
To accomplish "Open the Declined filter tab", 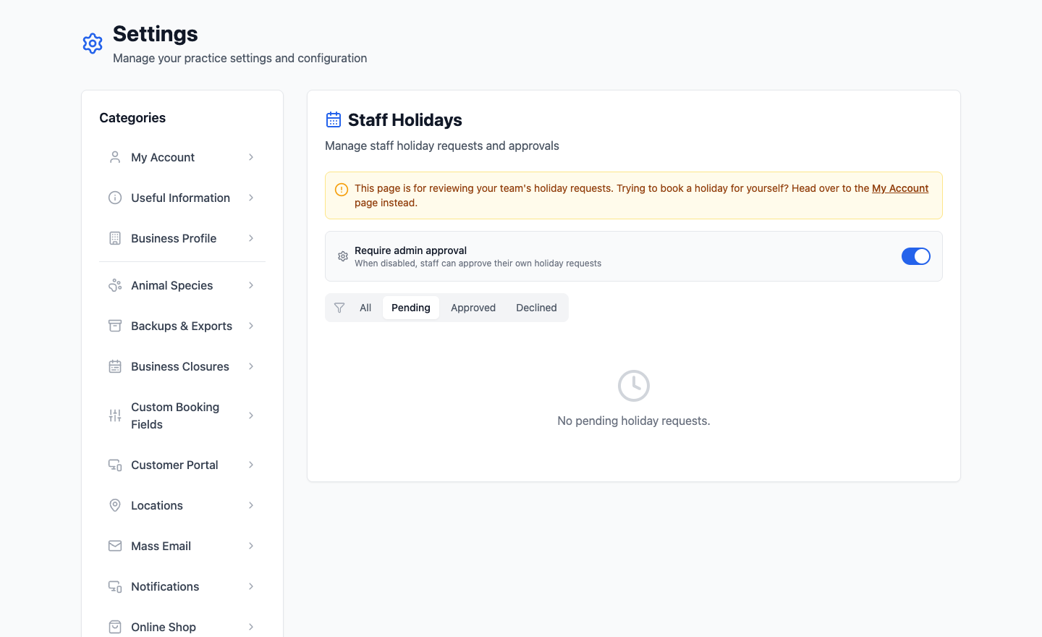I will pyautogui.click(x=536, y=308).
